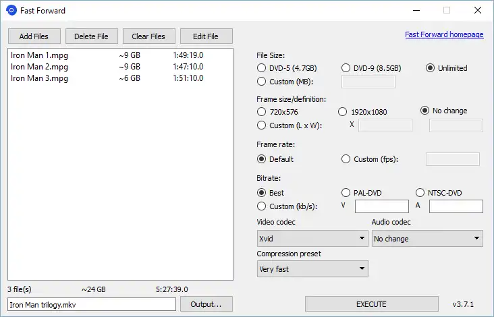Open the Audio codec dropdown showing No change

coord(427,238)
